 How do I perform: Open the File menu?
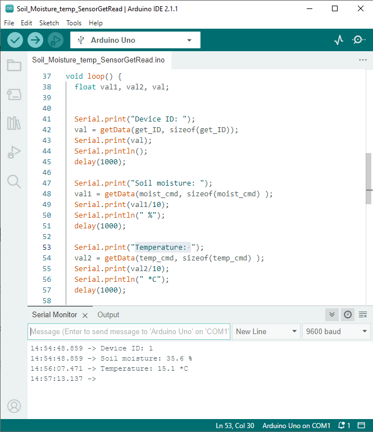(x=9, y=23)
